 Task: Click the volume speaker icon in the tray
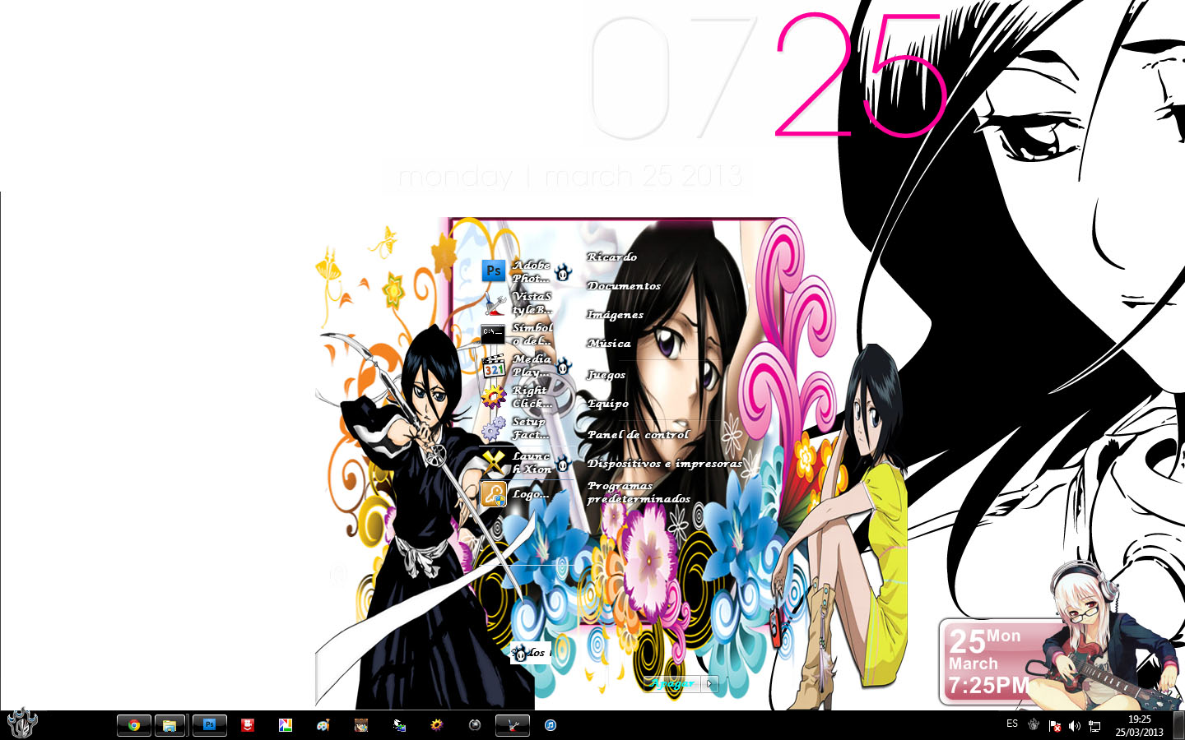coord(1075,726)
